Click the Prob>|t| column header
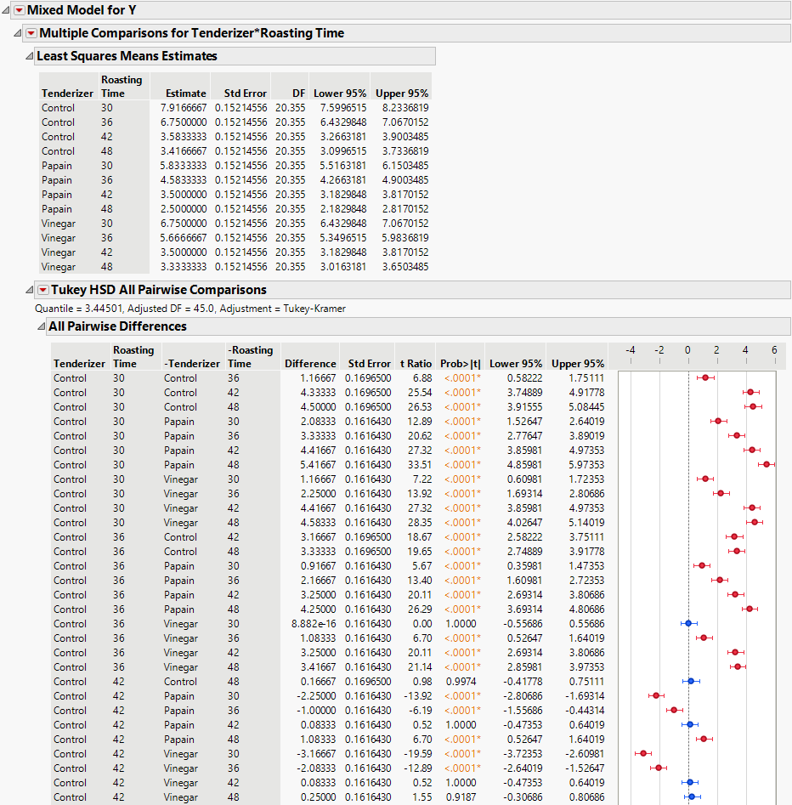The width and height of the screenshot is (792, 805). (460, 364)
